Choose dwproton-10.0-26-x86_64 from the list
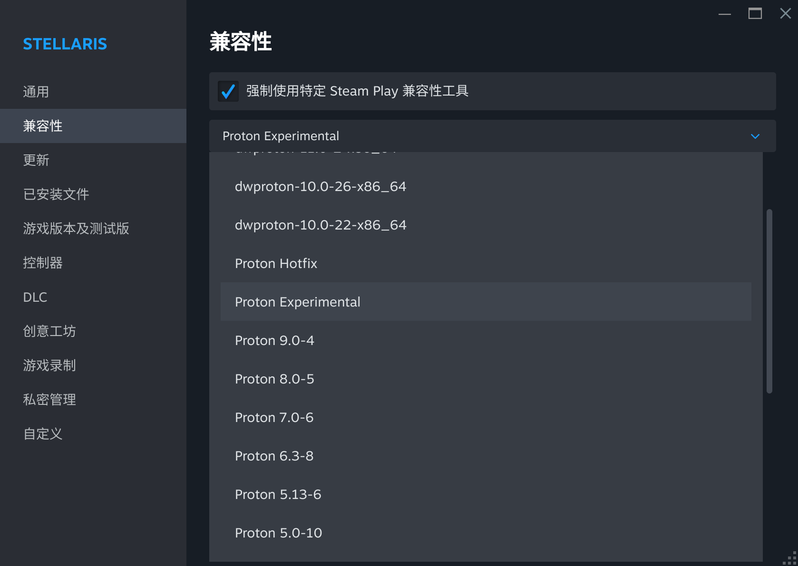The width and height of the screenshot is (798, 566). [x=486, y=186]
